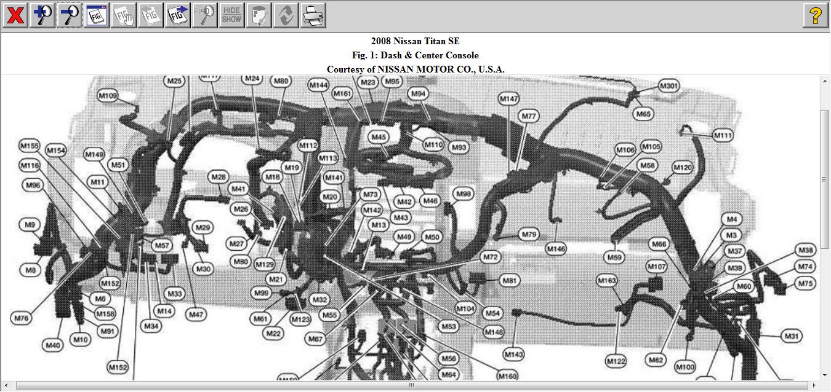Screen dimensions: 831x392
Task: Close the figure viewer with the red X
Action: click(x=15, y=15)
